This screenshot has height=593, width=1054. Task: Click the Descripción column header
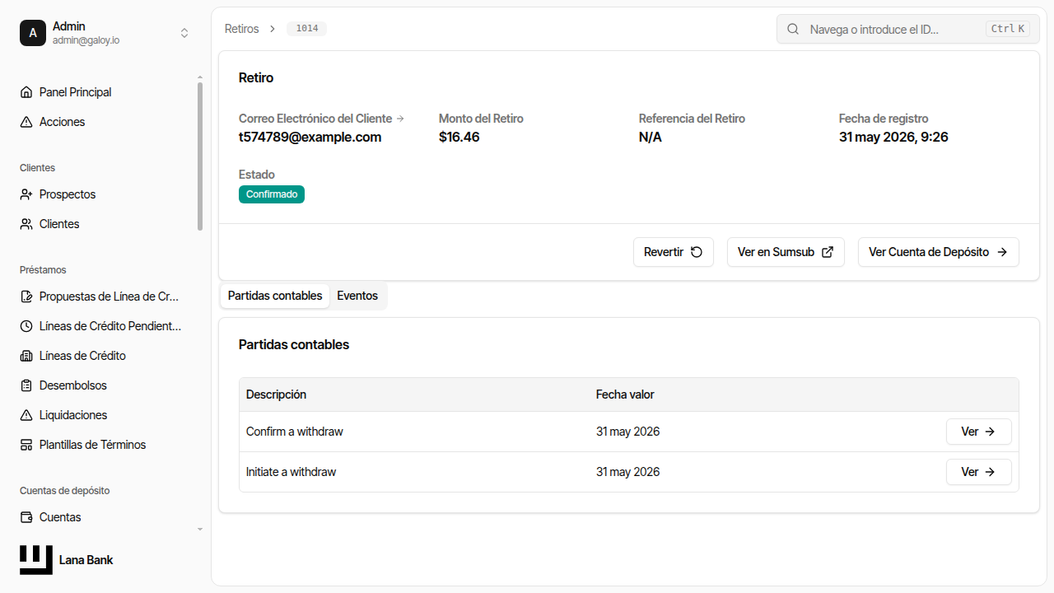click(277, 395)
